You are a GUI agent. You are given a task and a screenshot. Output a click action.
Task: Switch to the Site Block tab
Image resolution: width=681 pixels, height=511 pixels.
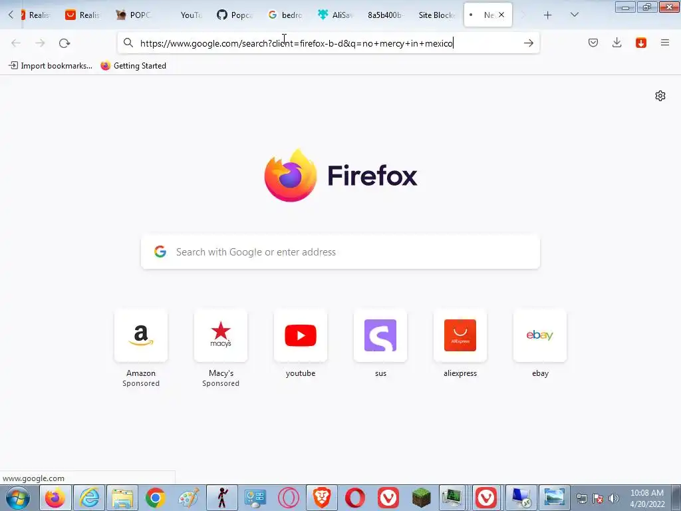pos(436,15)
